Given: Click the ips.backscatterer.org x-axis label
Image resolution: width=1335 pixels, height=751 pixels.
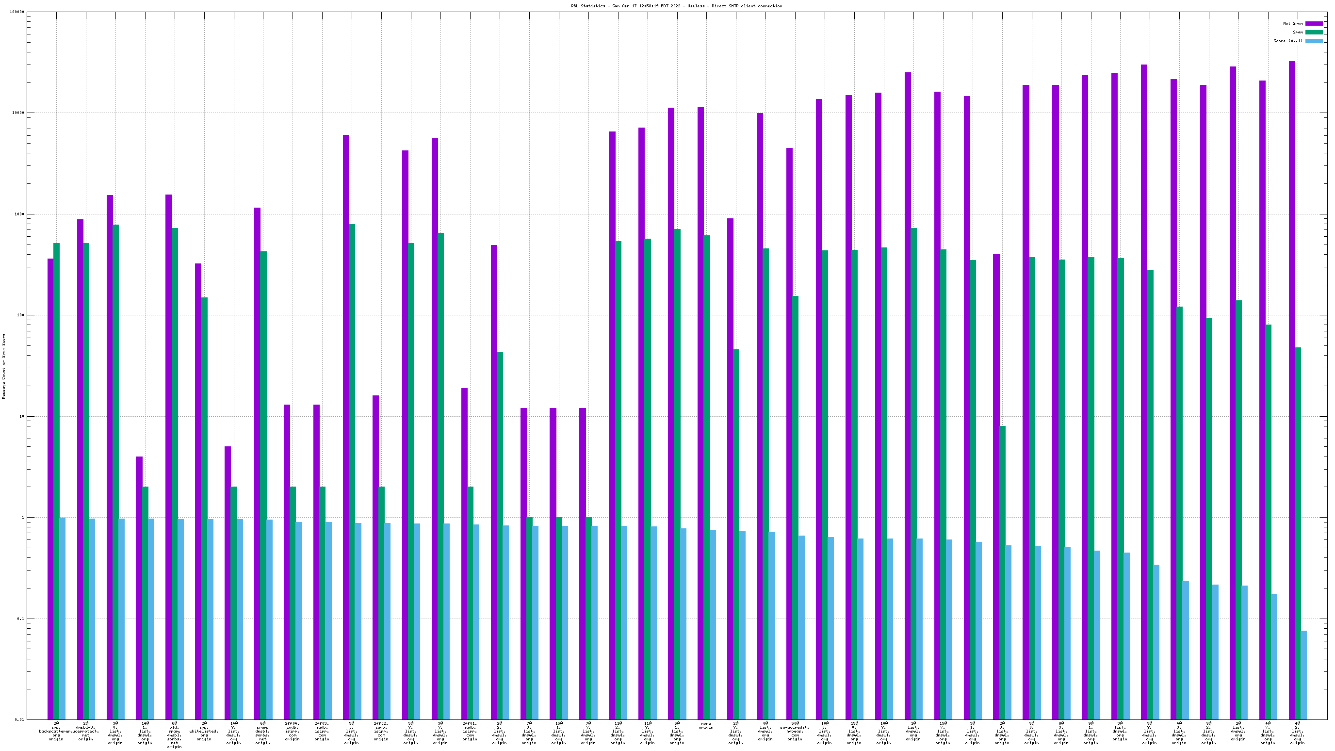Looking at the screenshot, I should [56, 731].
